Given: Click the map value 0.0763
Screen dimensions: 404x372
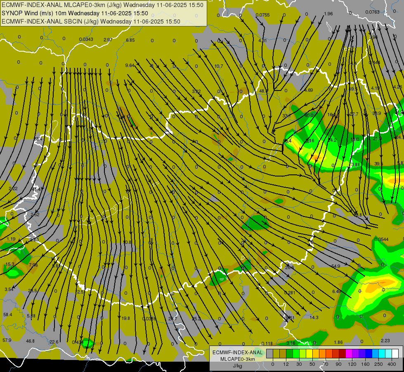Looking at the screenshot, I should (x=372, y=12).
